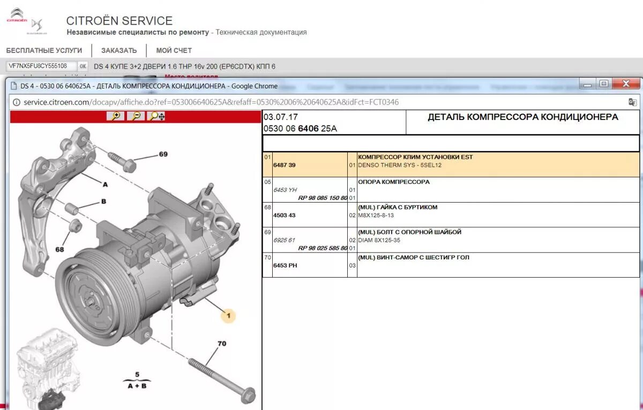This screenshot has width=643, height=410.
Task: Select the КОМПРЕССОР КЛИМ УСТАНОВКИ EST row
Action: [x=451, y=165]
